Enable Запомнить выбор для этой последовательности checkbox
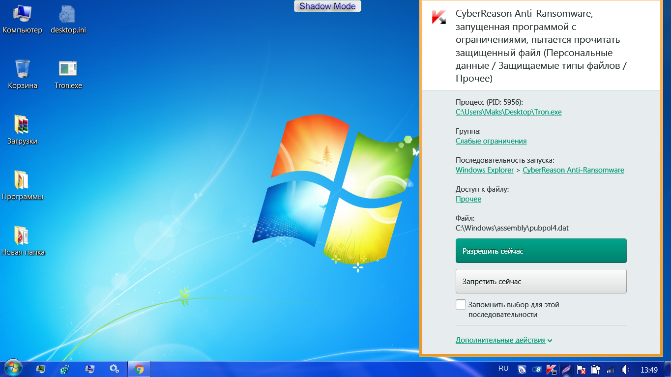 [x=461, y=305]
